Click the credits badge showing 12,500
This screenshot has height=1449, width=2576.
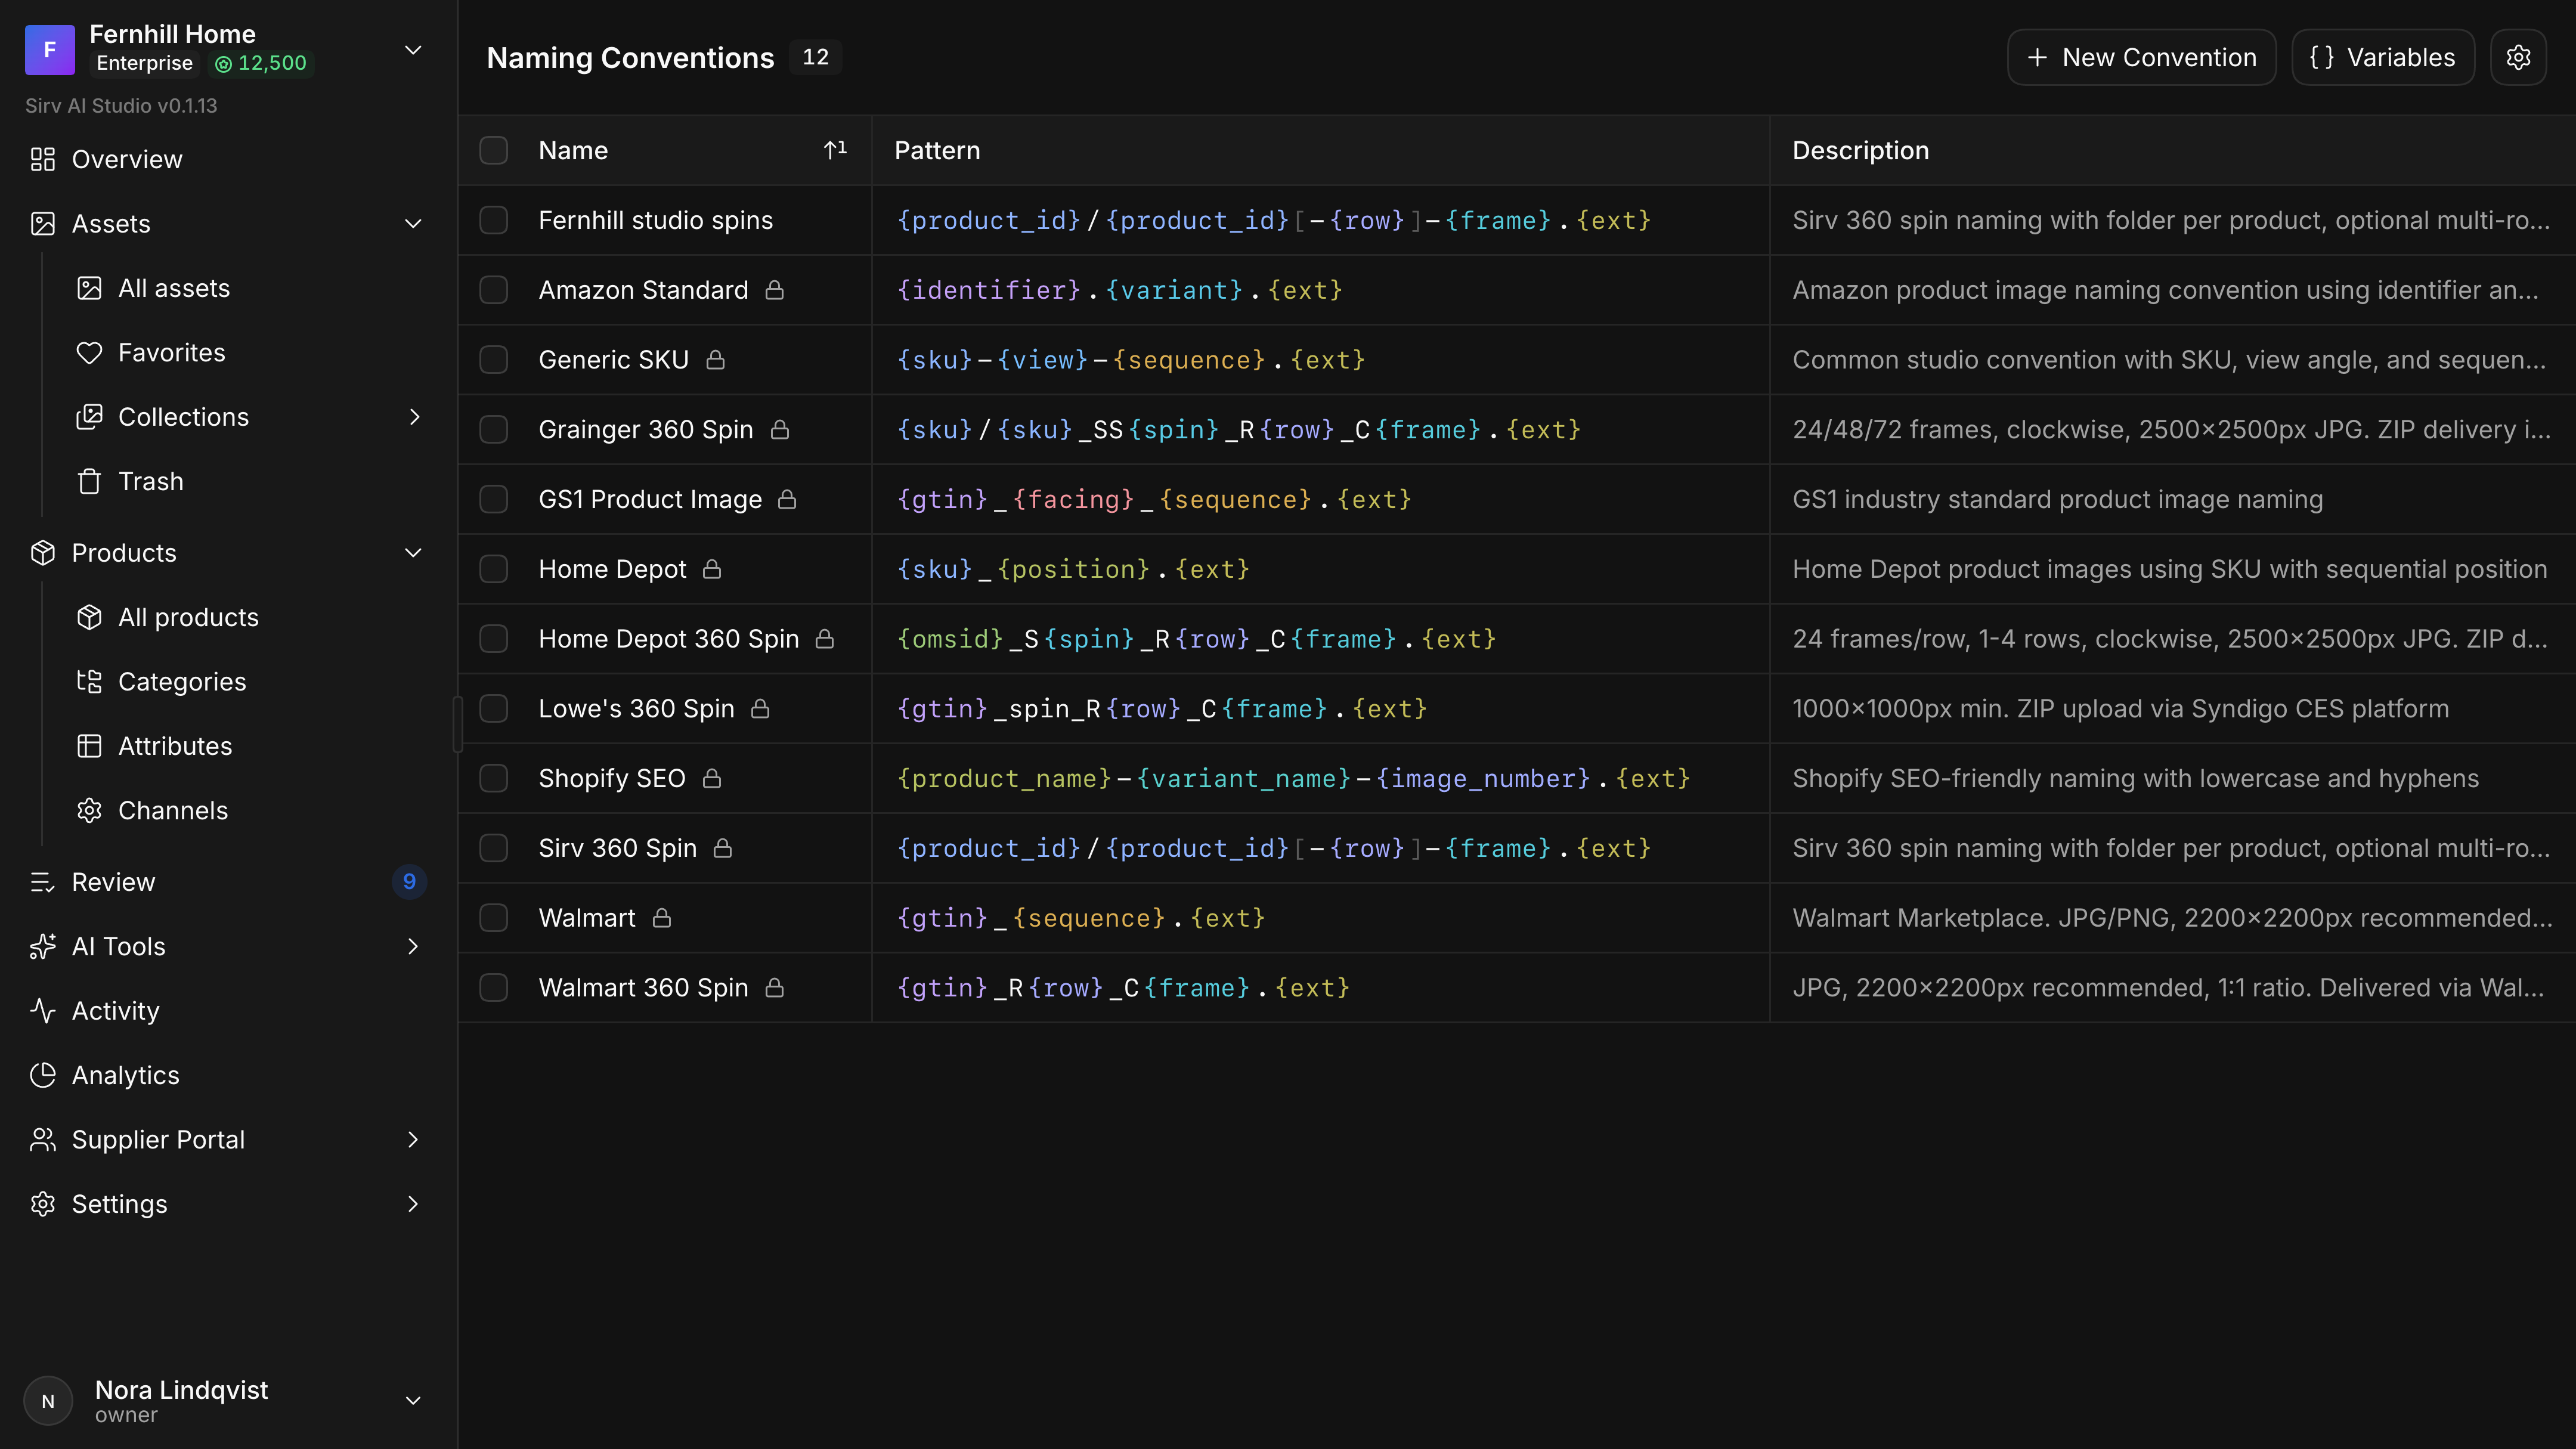pos(261,63)
